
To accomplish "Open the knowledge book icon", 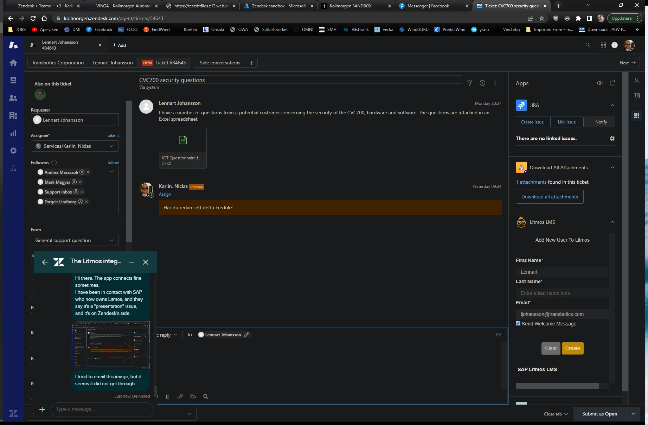I will point(637,96).
